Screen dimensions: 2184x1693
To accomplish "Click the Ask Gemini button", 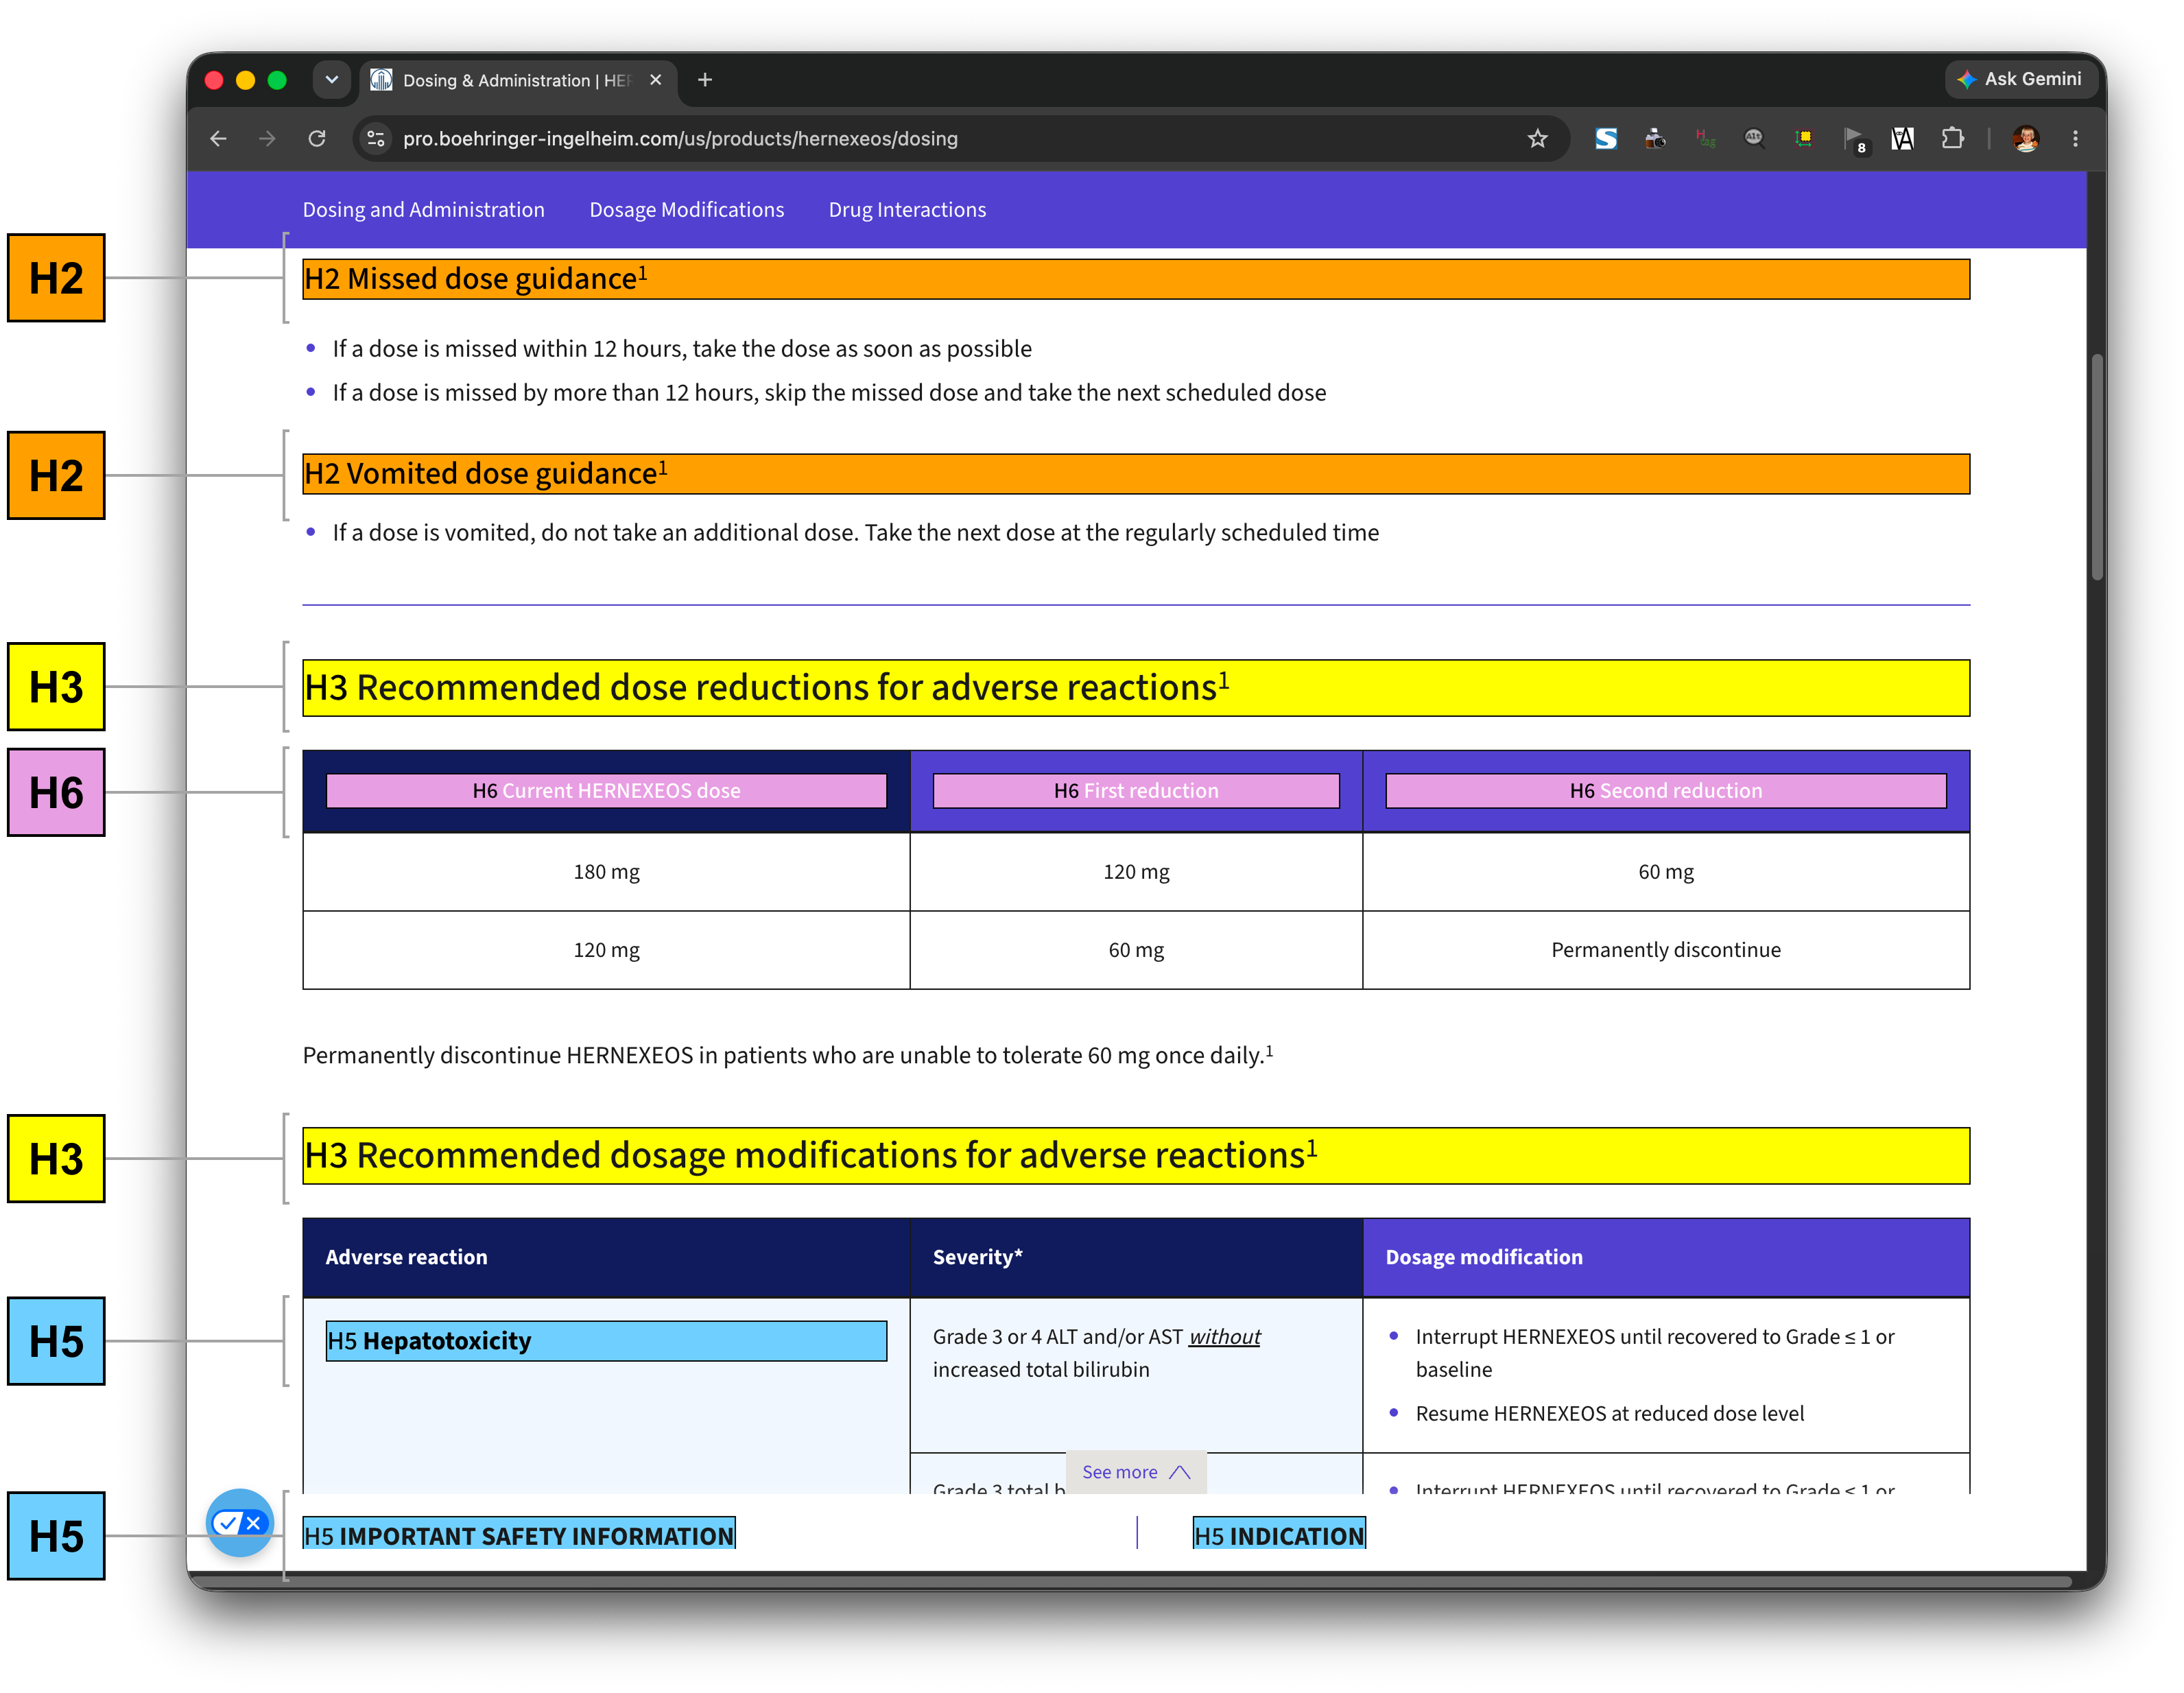I will click(2020, 79).
